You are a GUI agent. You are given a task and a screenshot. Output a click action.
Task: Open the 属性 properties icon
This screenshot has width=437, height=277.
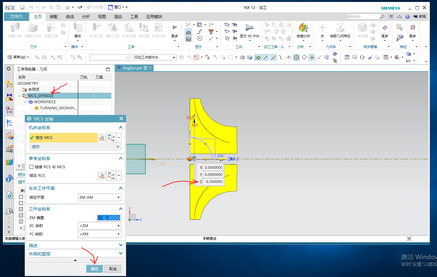(x=78, y=28)
